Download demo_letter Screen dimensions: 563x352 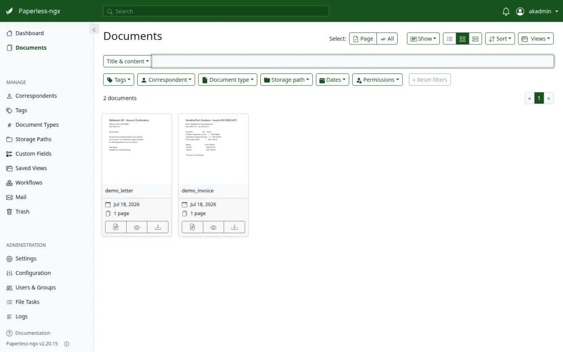coord(158,227)
